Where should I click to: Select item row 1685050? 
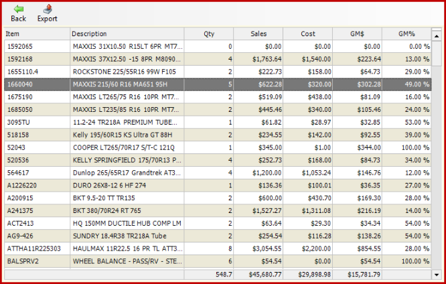click(x=218, y=110)
